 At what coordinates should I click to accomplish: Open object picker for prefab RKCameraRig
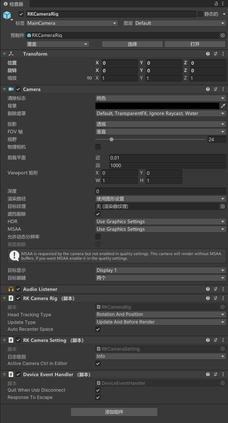[223, 35]
